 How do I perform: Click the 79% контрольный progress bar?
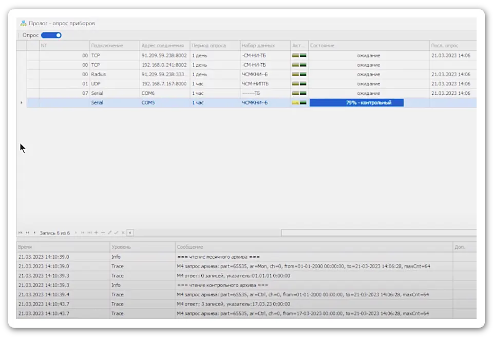[x=356, y=103]
